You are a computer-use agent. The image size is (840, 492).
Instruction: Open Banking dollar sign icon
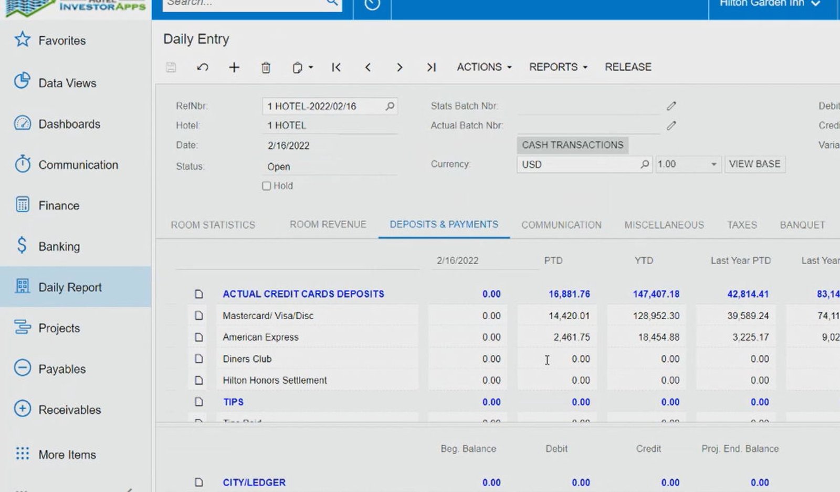coord(22,245)
